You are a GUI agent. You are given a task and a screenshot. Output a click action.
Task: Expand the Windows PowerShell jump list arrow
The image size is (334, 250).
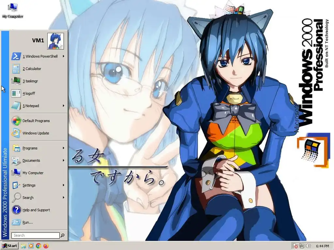click(64, 56)
